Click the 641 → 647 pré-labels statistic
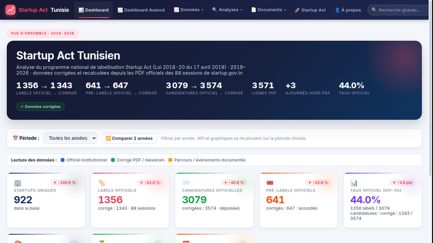Viewport: 433px width, 243px height. [121, 88]
